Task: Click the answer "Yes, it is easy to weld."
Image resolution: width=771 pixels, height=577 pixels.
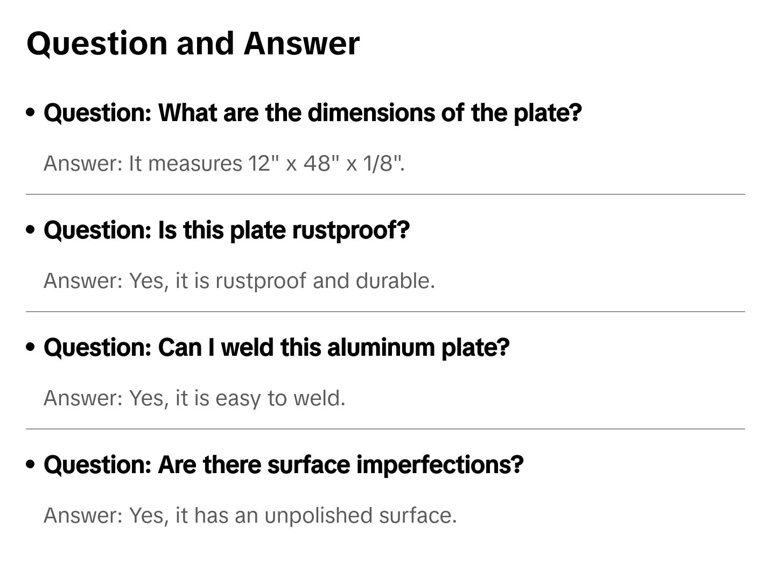Action: 194,398
